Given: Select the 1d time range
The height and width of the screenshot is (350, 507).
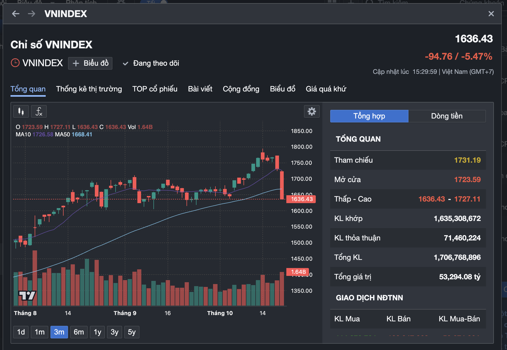Looking at the screenshot, I should (x=21, y=332).
